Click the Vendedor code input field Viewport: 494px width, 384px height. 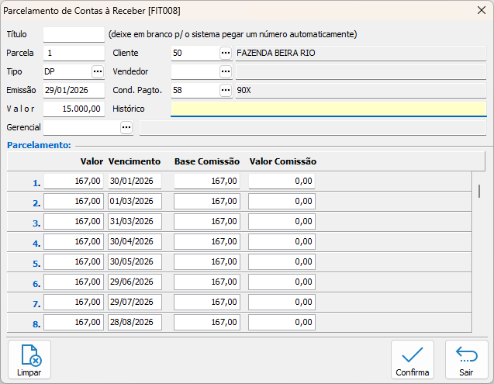pyautogui.click(x=194, y=71)
